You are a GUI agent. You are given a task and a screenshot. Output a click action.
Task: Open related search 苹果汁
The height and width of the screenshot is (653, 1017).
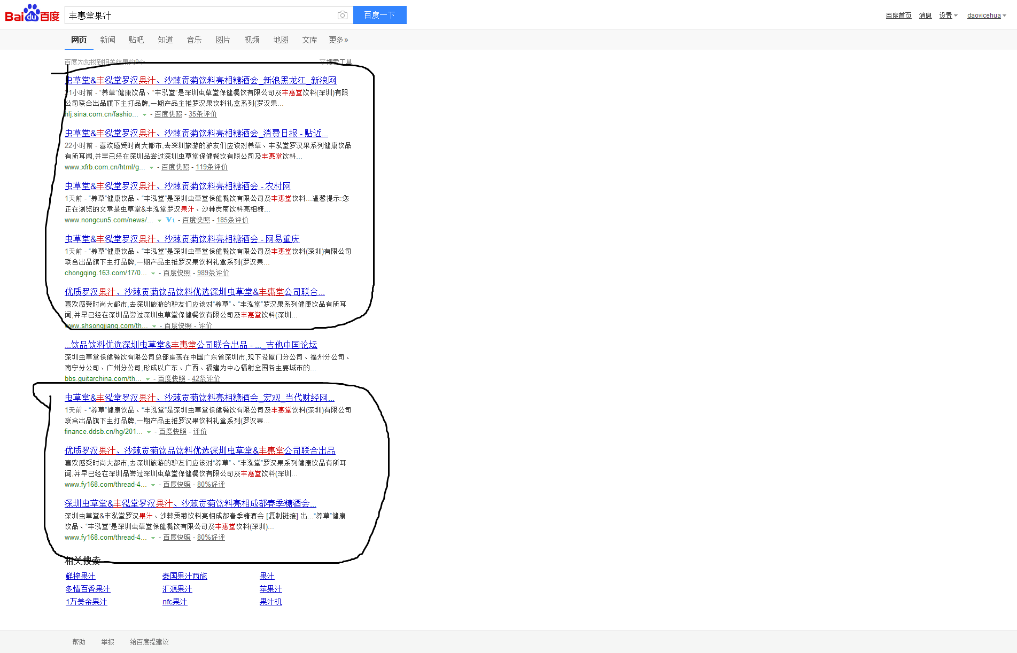point(270,589)
